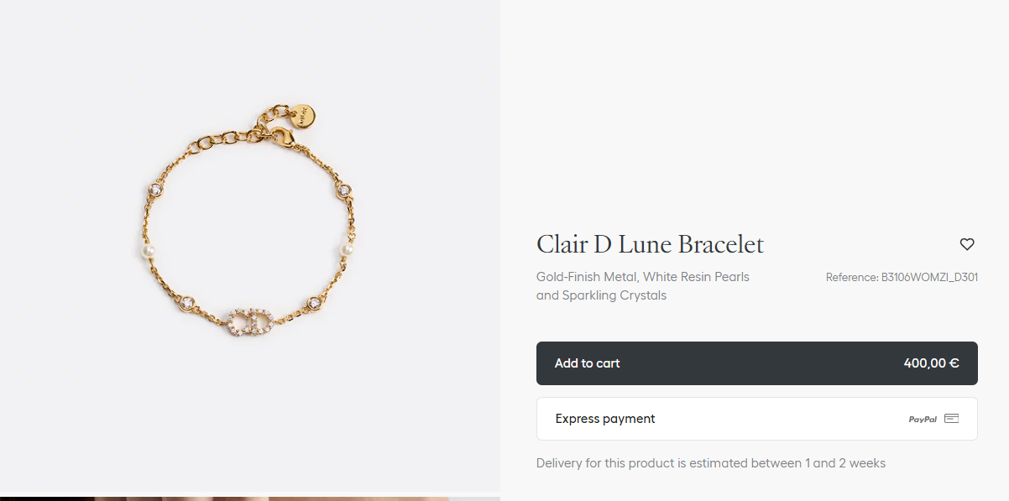Open the next product photo below
Screen dimensions: 1009x501
click(250, 498)
